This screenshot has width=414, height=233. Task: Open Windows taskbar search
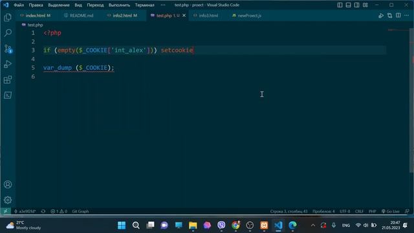pos(136,225)
